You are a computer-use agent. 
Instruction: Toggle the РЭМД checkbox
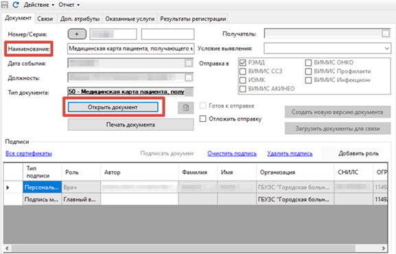pyautogui.click(x=243, y=62)
